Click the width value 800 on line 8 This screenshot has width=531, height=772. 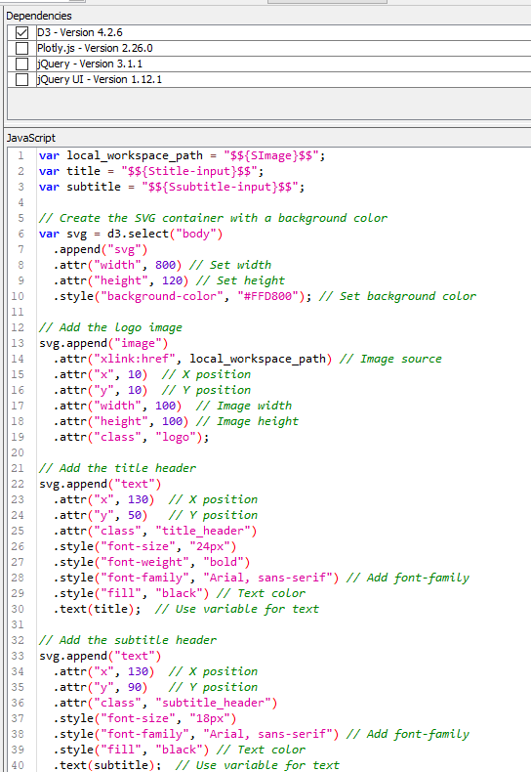click(165, 266)
